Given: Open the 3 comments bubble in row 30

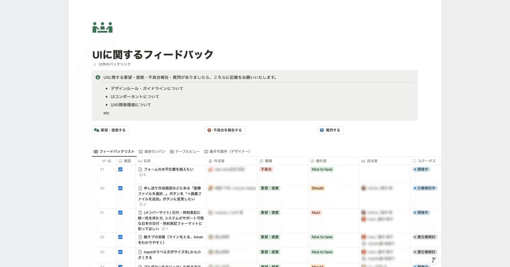Looking at the screenshot, I should pyautogui.click(x=142, y=204).
